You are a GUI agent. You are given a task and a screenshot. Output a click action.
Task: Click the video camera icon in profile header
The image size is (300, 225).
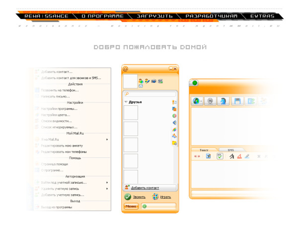click(160, 81)
